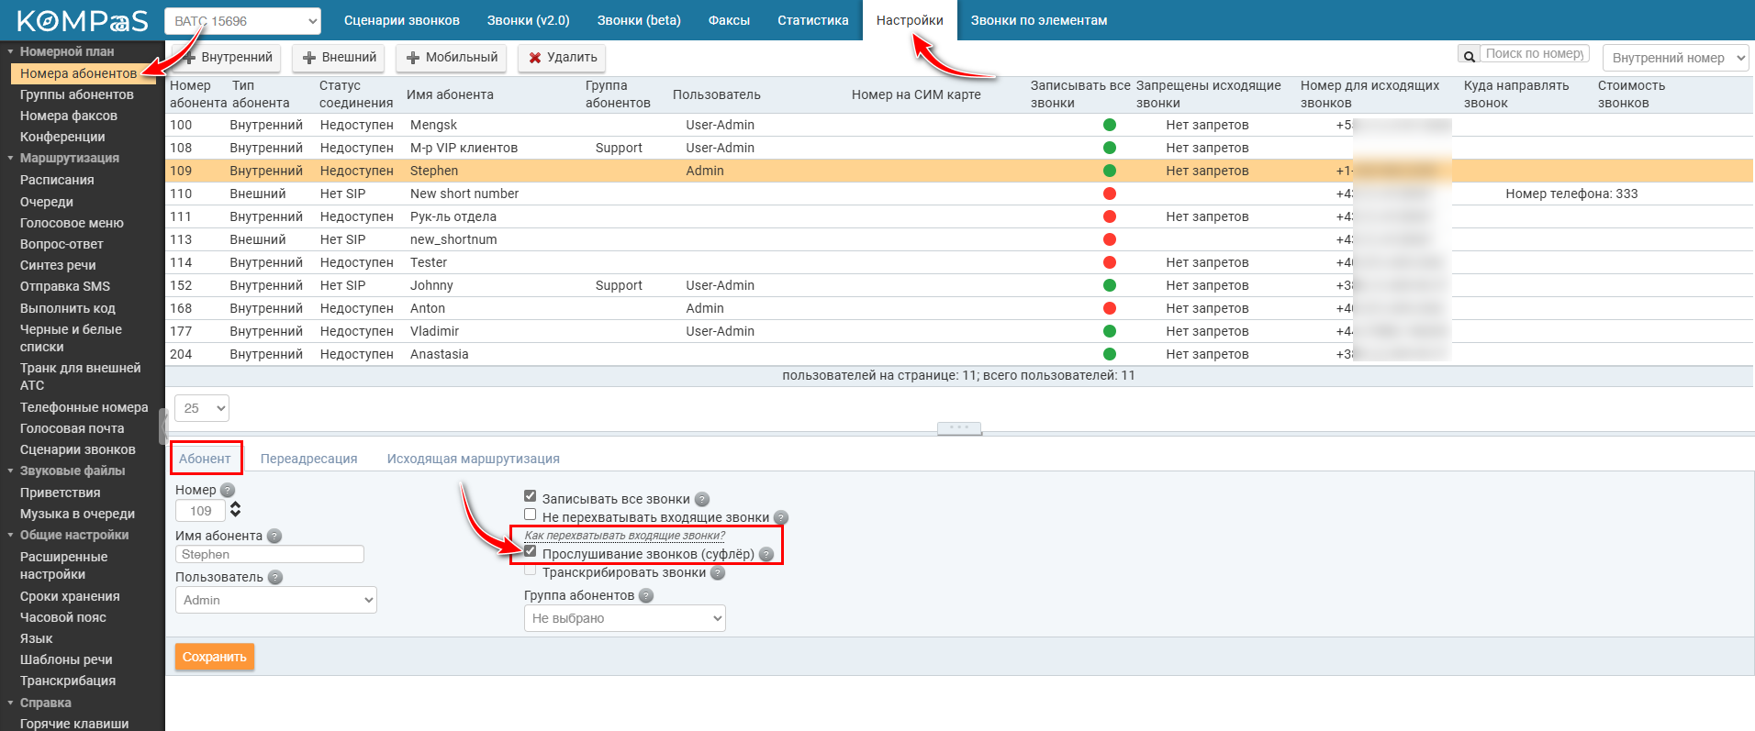Select the Абонент tab
The image size is (1755, 731).
[x=206, y=459]
